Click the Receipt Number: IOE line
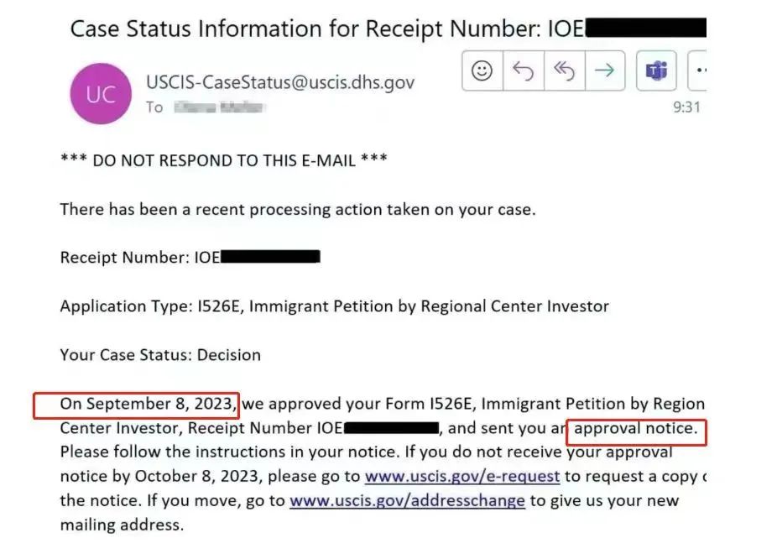Image resolution: width=777 pixels, height=559 pixels. point(190,257)
